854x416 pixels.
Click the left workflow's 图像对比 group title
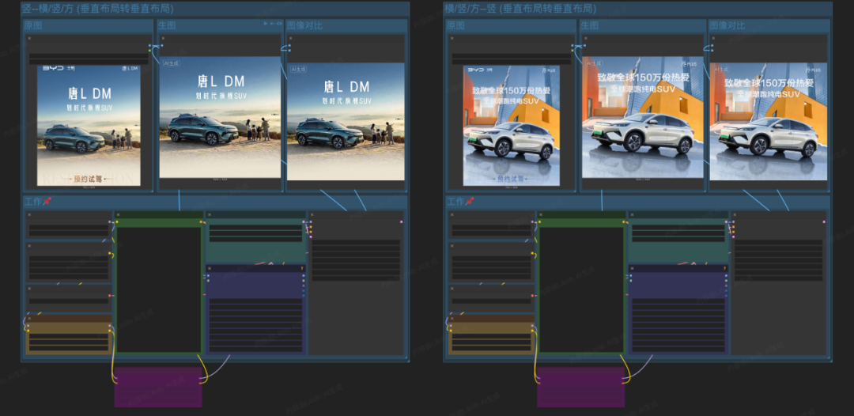pos(304,25)
